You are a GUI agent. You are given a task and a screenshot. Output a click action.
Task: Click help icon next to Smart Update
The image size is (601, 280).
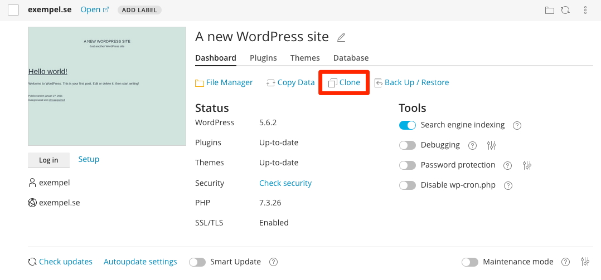click(x=273, y=262)
